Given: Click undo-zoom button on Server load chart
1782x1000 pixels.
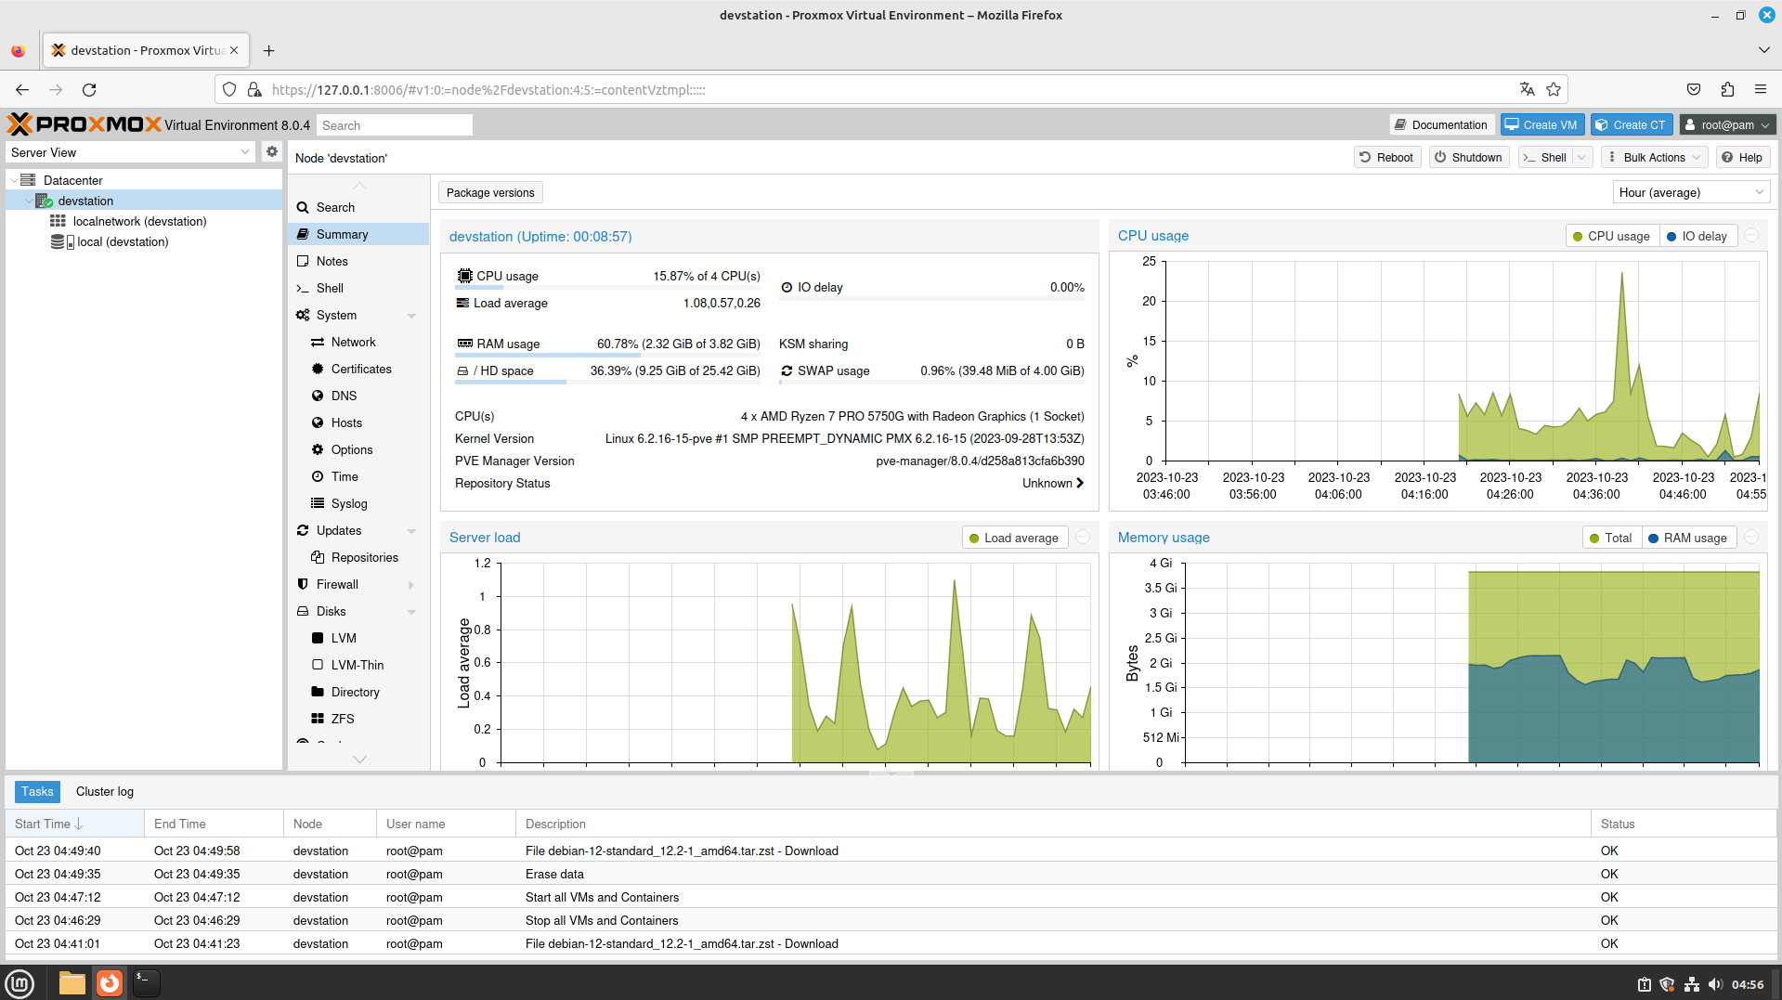Looking at the screenshot, I should (x=1083, y=537).
